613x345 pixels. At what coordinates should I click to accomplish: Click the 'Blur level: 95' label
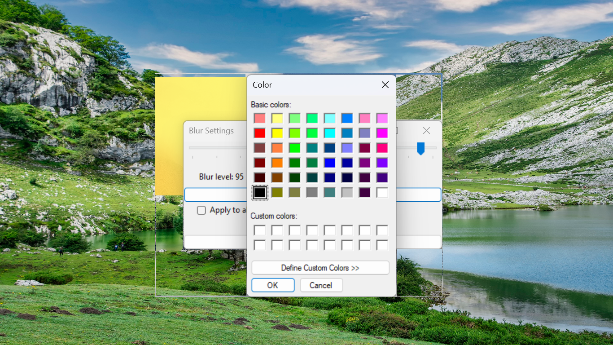point(221,177)
